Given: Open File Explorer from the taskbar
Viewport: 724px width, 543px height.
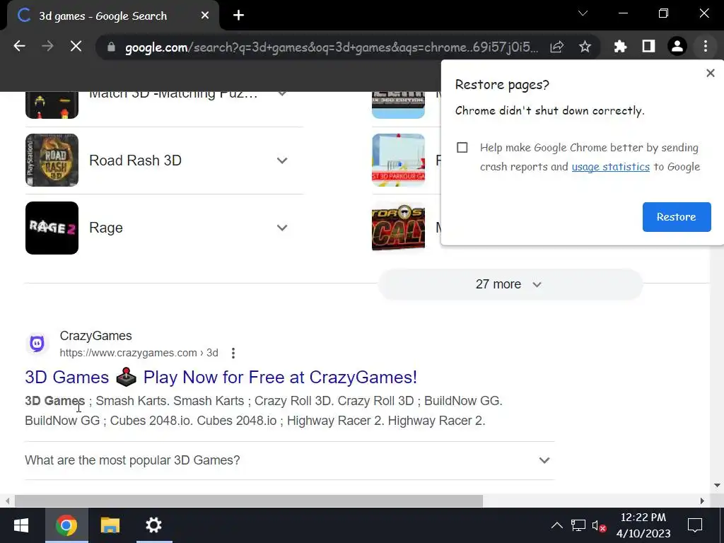Looking at the screenshot, I should coord(110,525).
